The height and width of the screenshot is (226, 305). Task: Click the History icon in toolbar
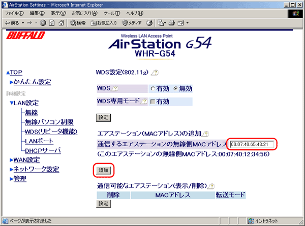point(149,23)
